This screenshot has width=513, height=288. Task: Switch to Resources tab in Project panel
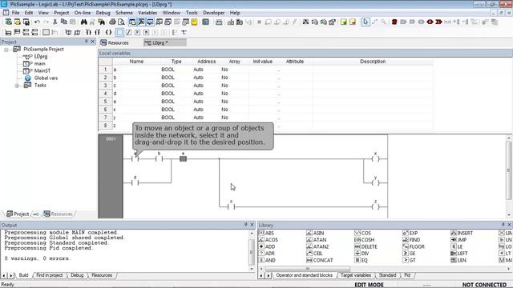(58, 214)
